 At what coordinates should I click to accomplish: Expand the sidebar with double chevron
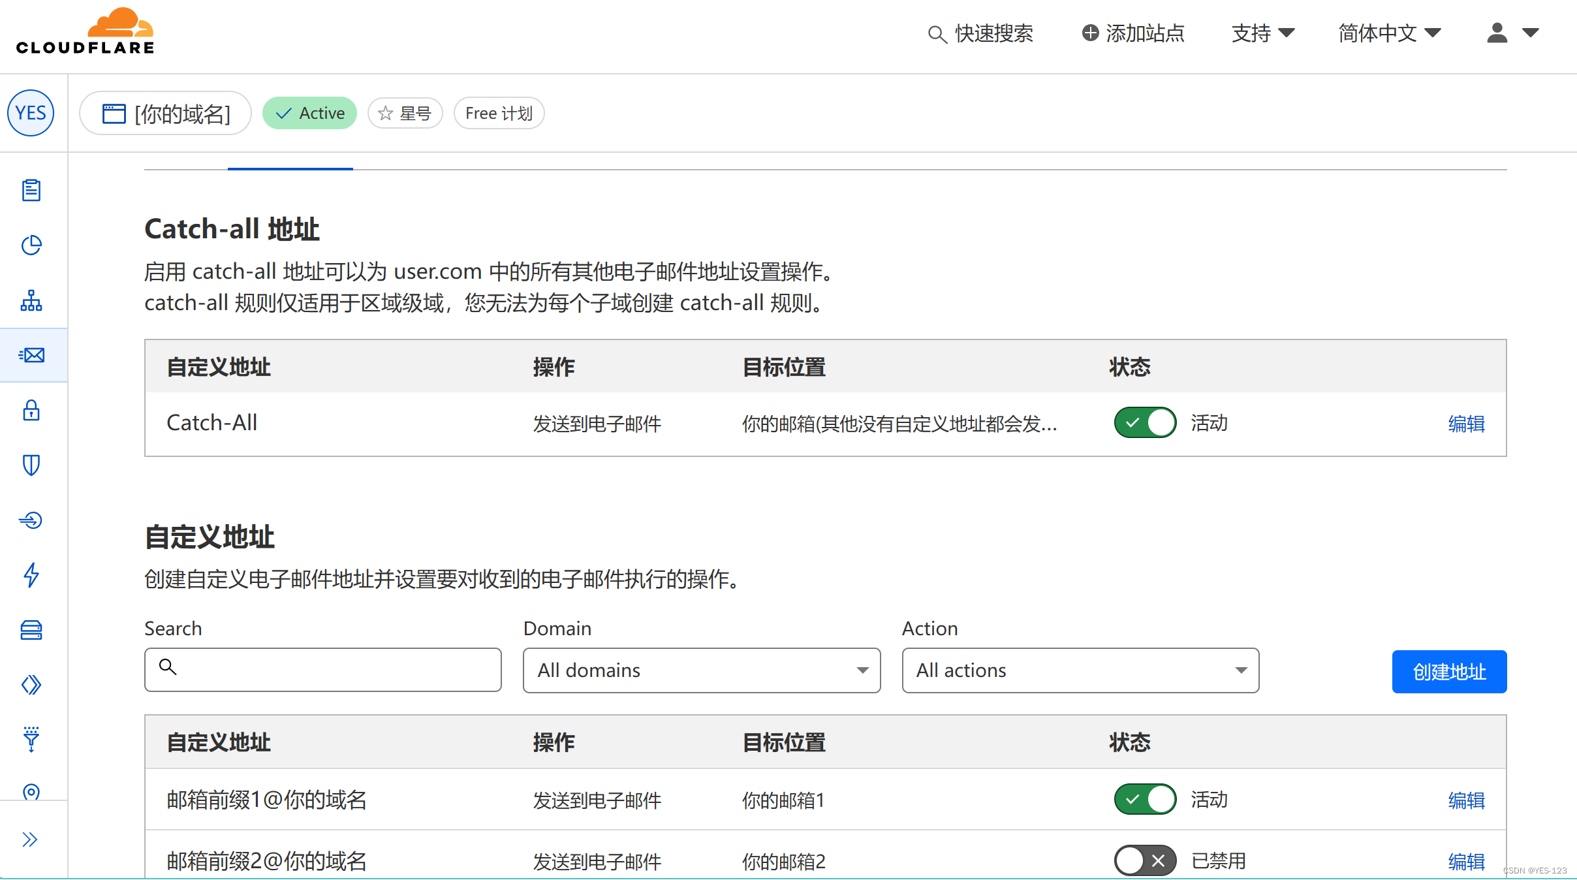(30, 840)
